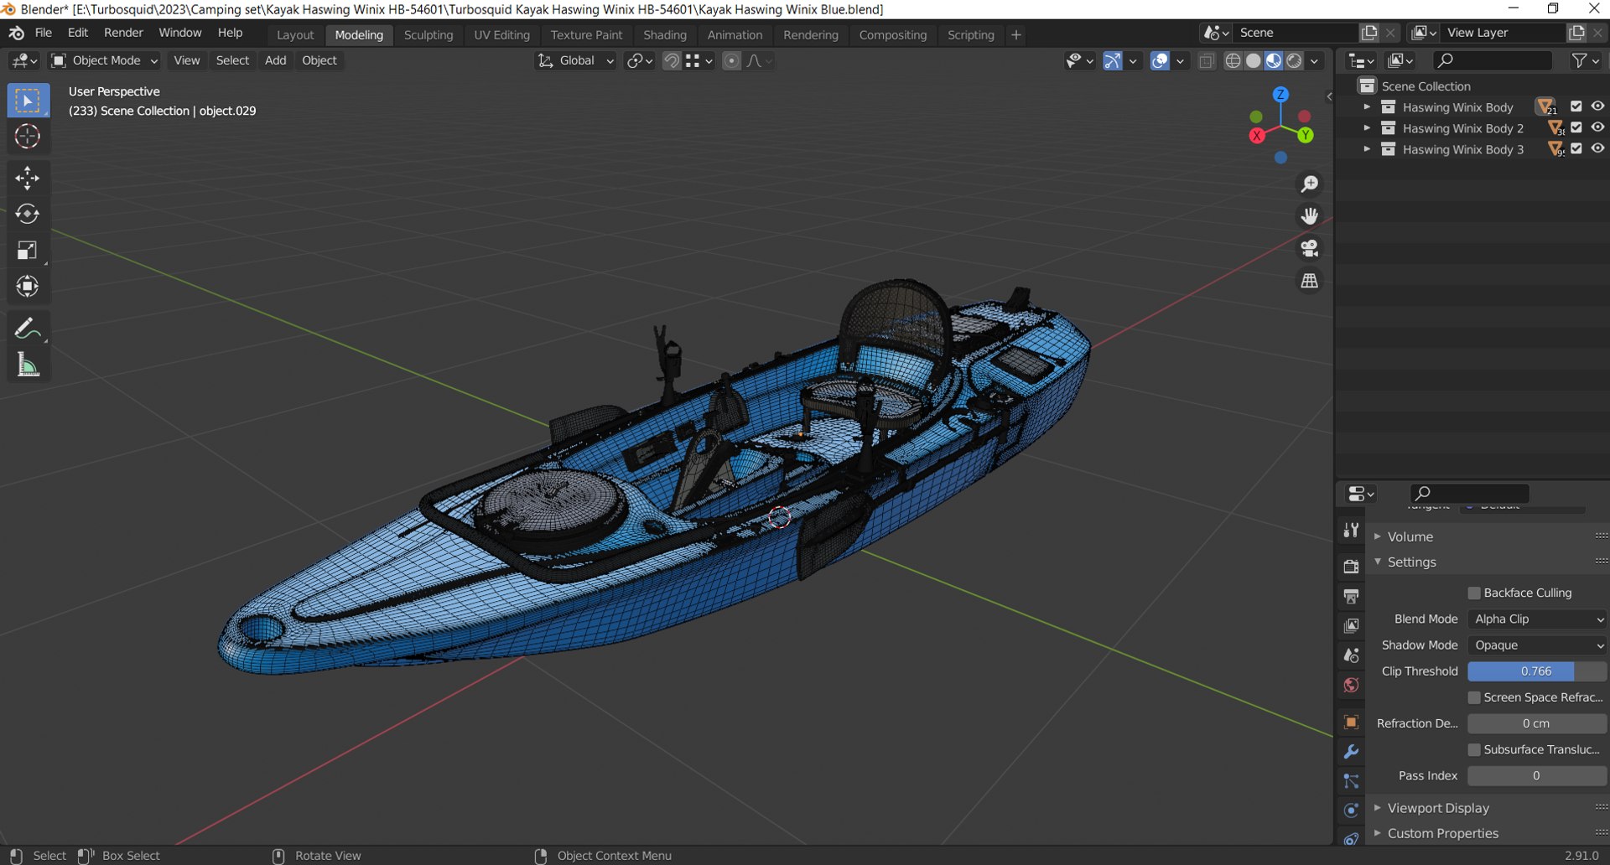Select the Rotate tool
Screen dimensions: 1610x865
point(27,214)
